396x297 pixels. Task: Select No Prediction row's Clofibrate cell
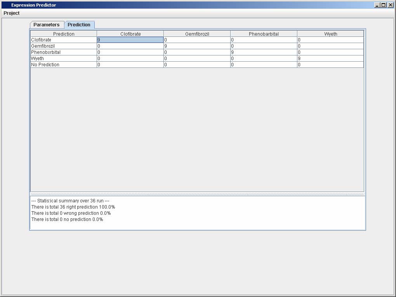[x=130, y=64]
